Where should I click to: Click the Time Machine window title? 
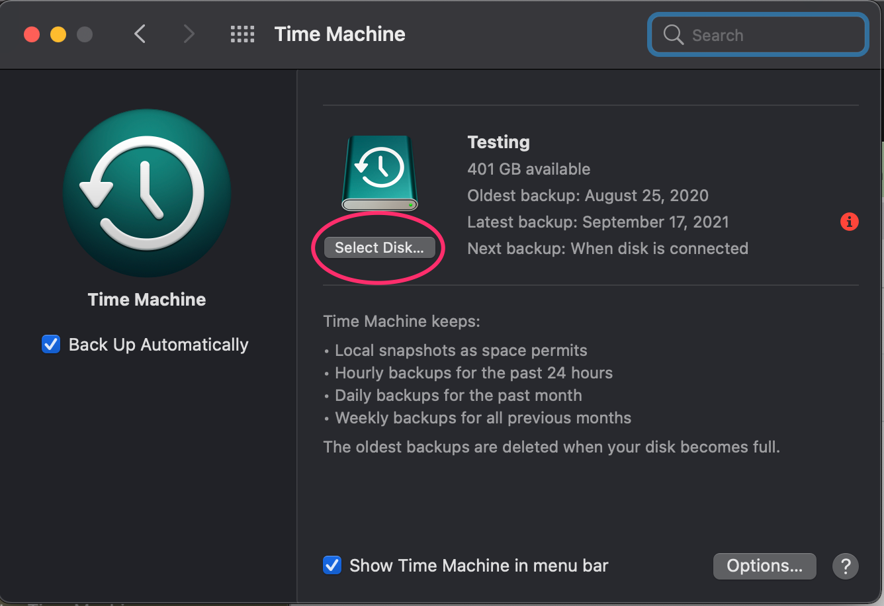pyautogui.click(x=340, y=34)
